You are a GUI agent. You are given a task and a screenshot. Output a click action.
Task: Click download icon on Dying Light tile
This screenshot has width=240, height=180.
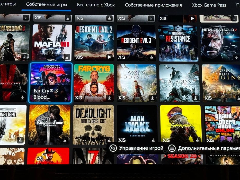pyautogui.click(x=20, y=140)
